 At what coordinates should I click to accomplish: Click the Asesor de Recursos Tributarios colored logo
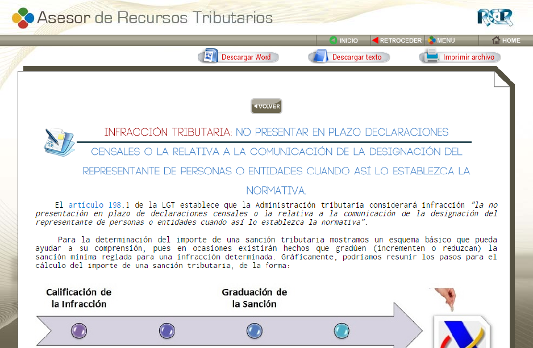[x=23, y=18]
